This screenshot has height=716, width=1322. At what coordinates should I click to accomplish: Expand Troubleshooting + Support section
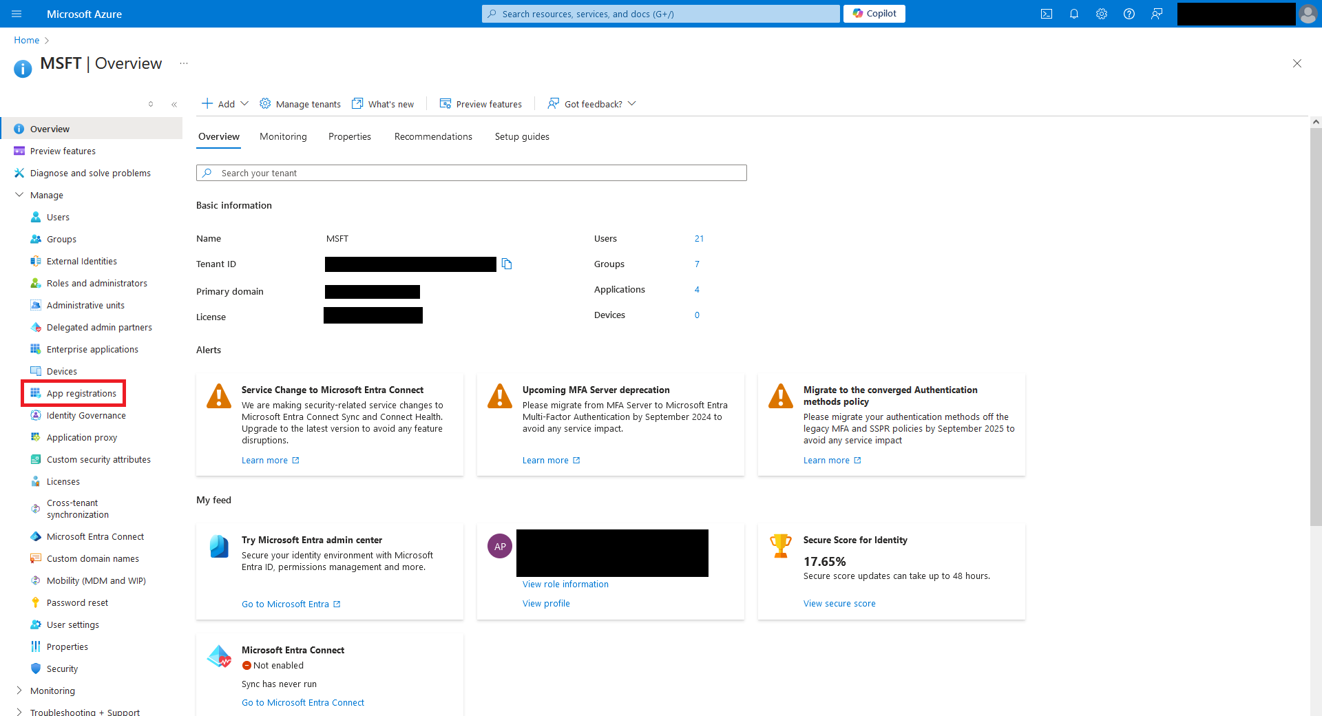19,712
